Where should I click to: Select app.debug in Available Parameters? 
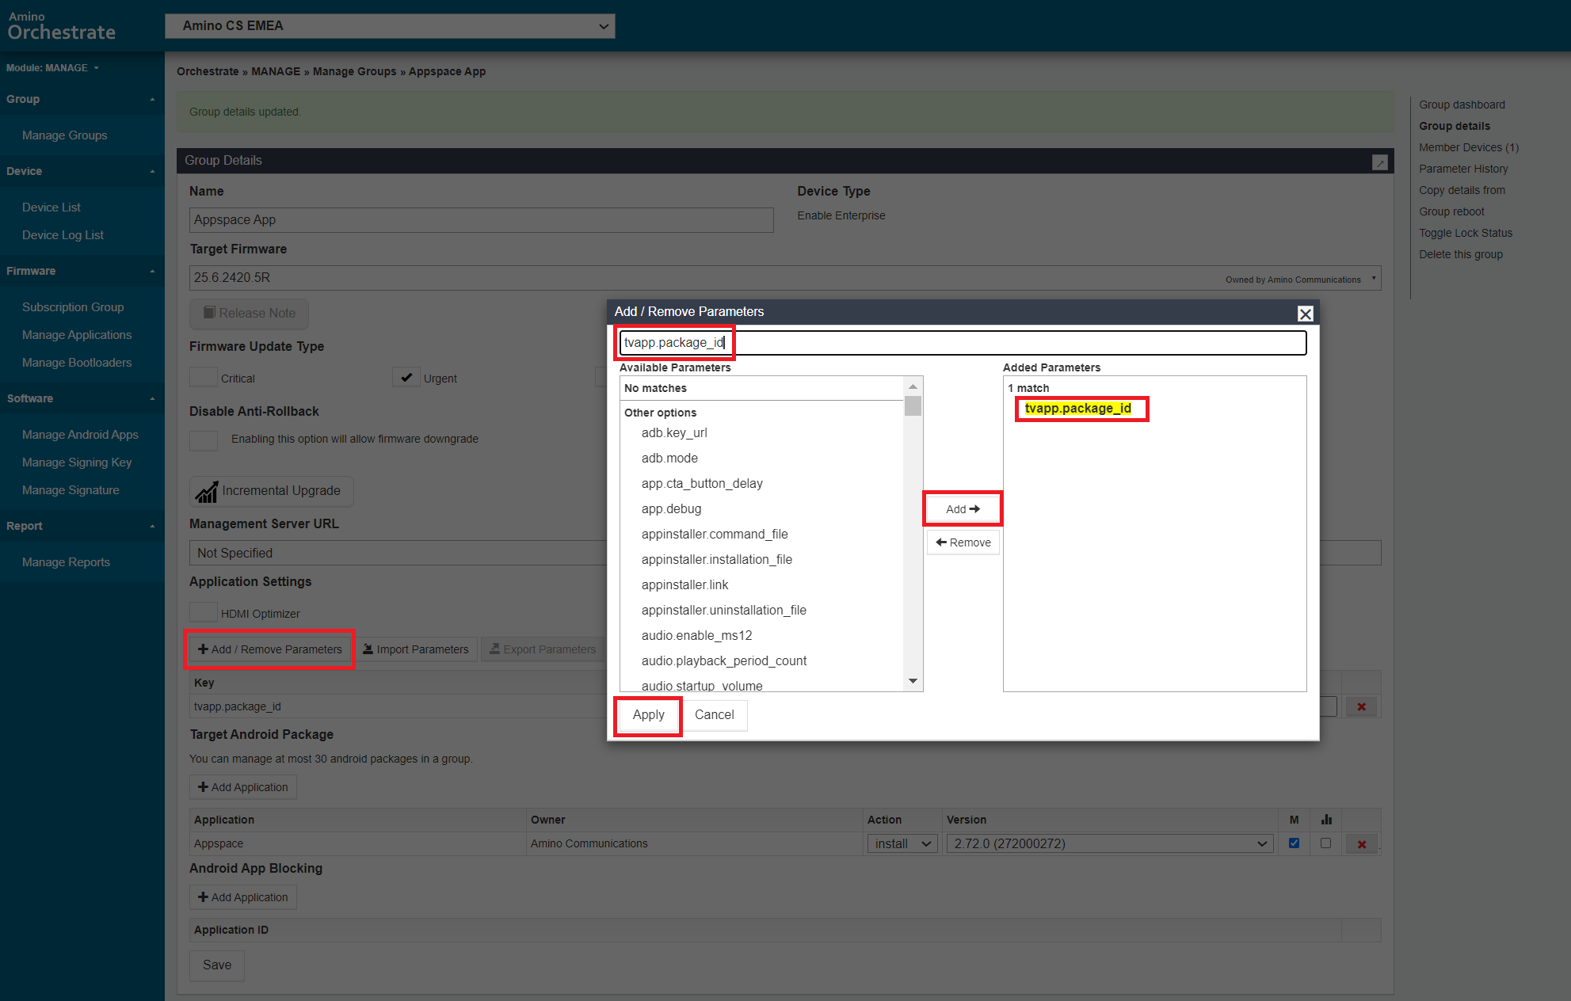point(671,509)
